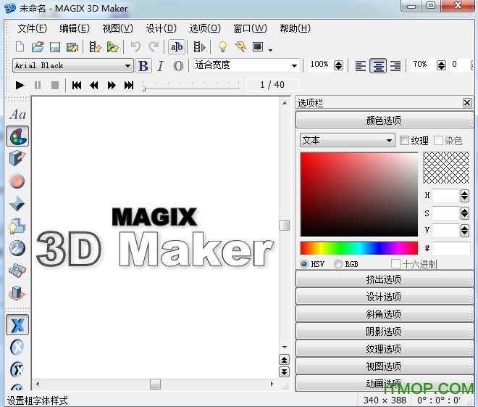This screenshot has width=478, height=407.
Task: Click the 颜色选项 panel header
Action: point(384,120)
